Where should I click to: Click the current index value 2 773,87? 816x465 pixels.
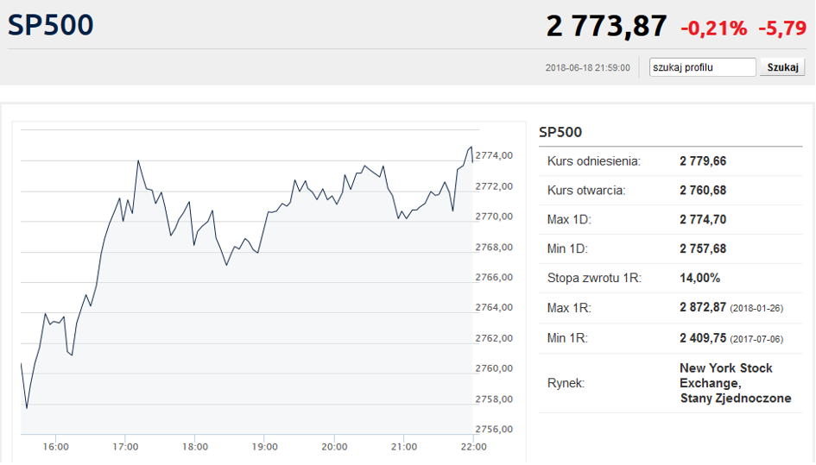tap(606, 26)
